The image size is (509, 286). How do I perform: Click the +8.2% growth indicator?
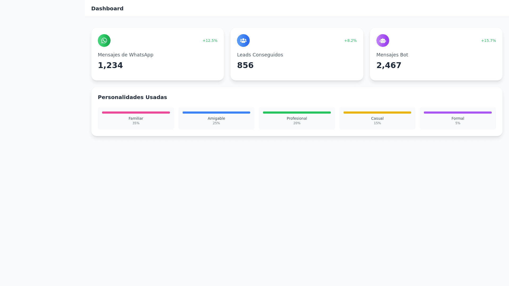coord(350,41)
